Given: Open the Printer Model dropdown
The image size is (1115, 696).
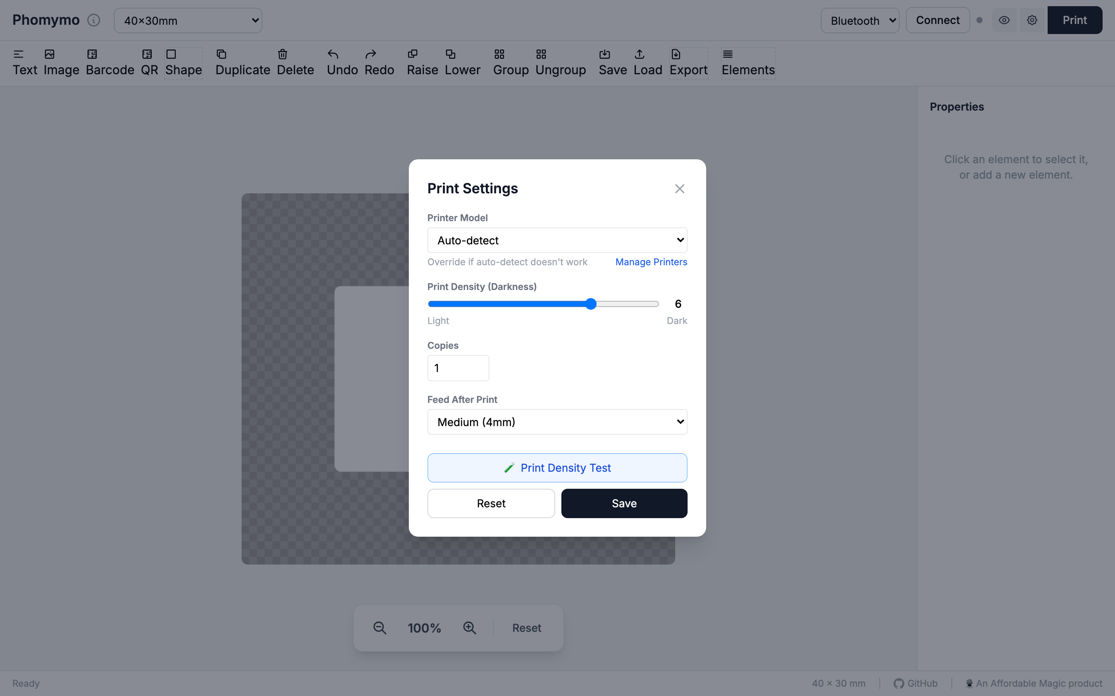Looking at the screenshot, I should pos(557,240).
